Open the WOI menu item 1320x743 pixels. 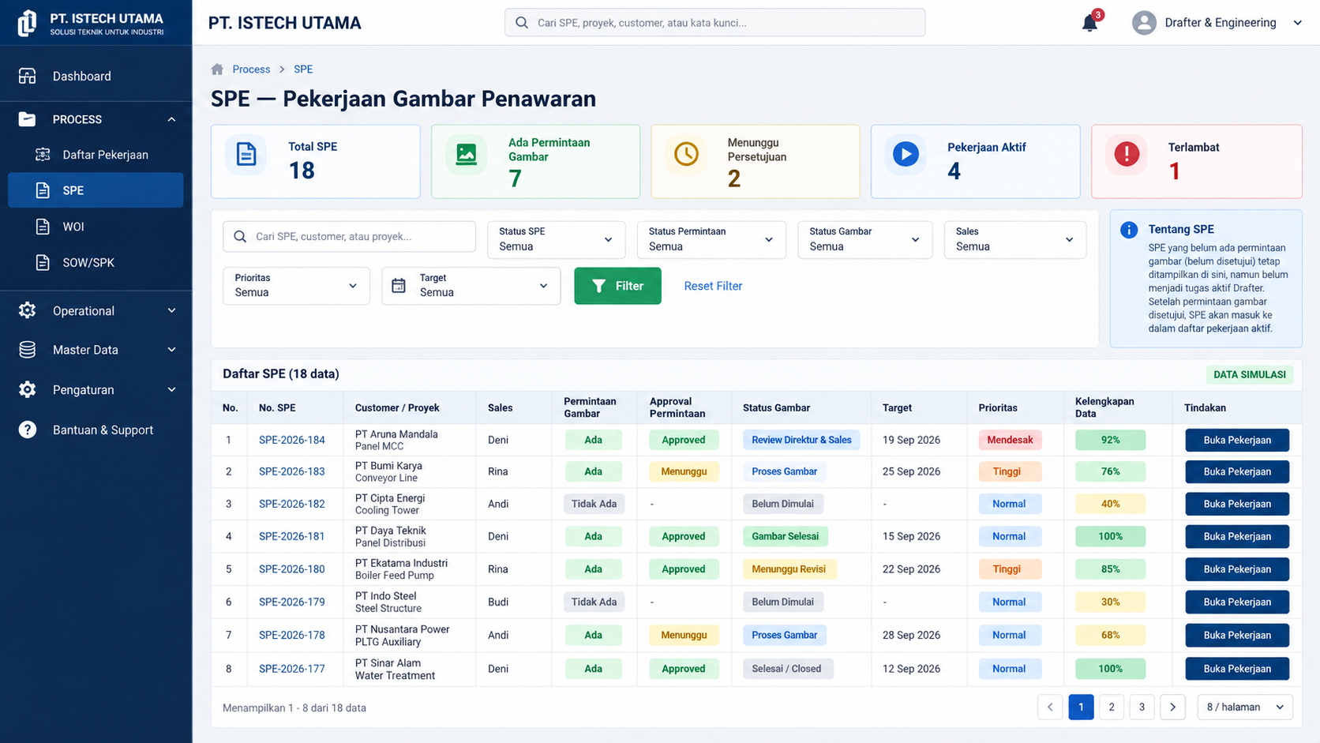pyautogui.click(x=96, y=227)
